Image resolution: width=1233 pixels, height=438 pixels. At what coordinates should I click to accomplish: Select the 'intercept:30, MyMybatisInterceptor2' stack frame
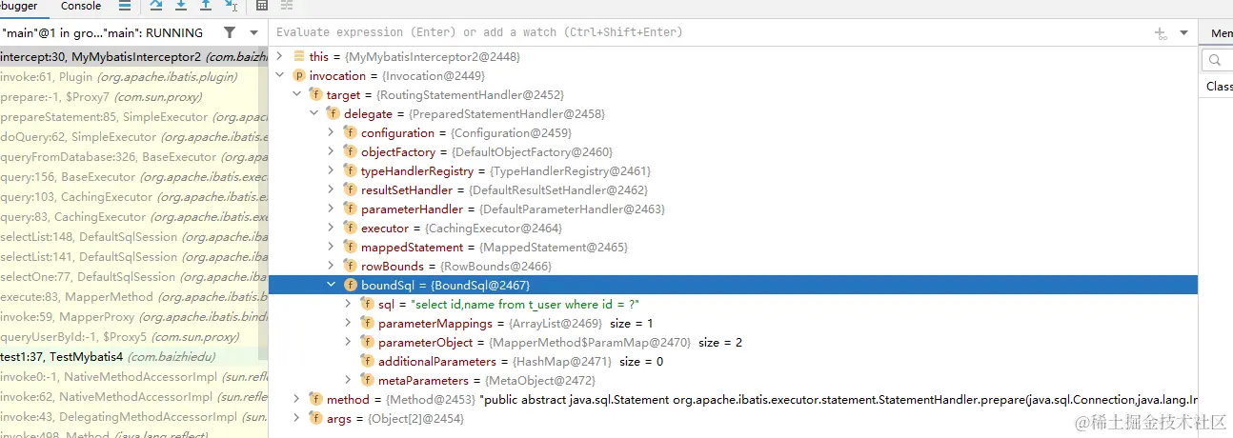tap(133, 57)
